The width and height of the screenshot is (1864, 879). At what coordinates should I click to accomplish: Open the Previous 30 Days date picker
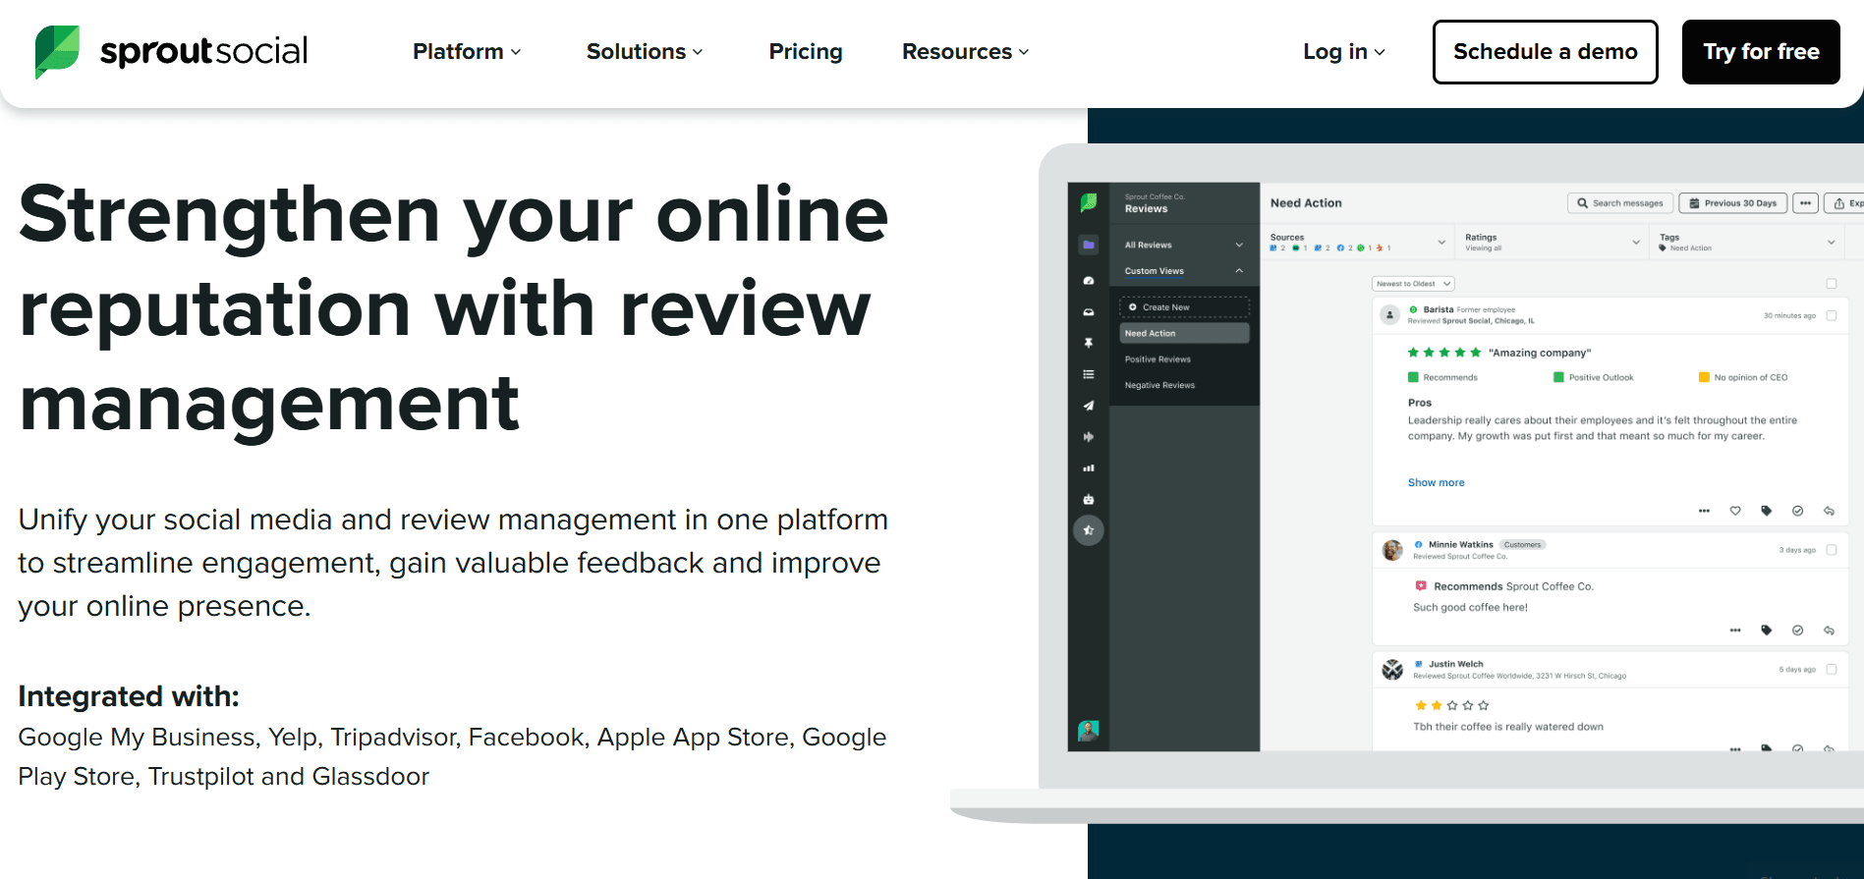[x=1733, y=203]
